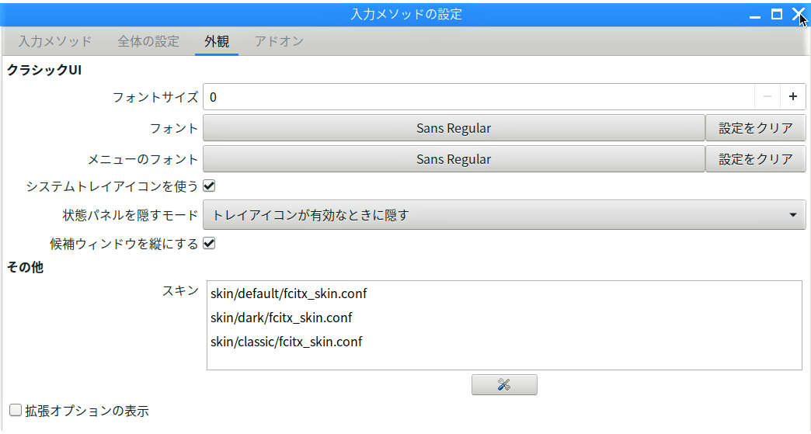
Task: Select skin/classic/fcitx_skin.conf entry
Action: pos(504,342)
